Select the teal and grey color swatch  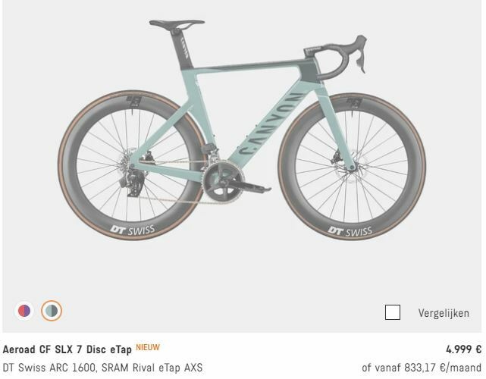click(x=52, y=311)
